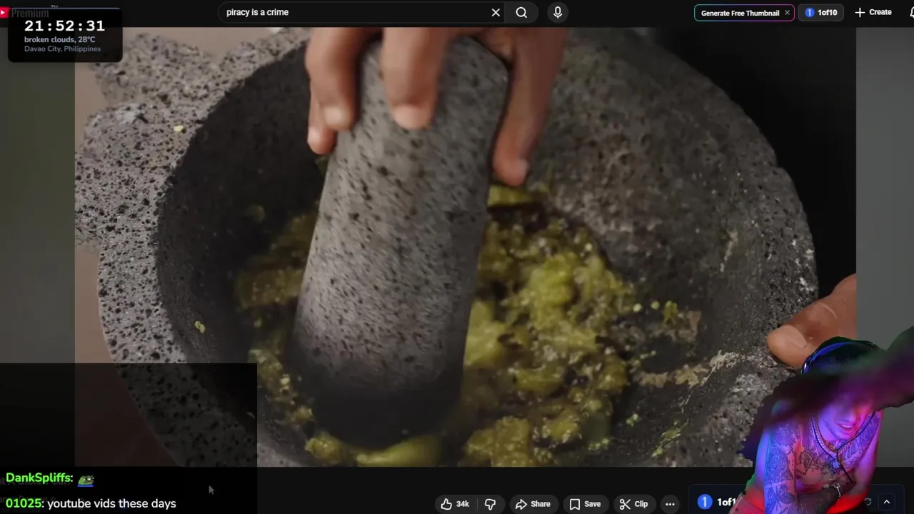914x514 pixels.
Task: Click the magnifier search button
Action: 521,12
